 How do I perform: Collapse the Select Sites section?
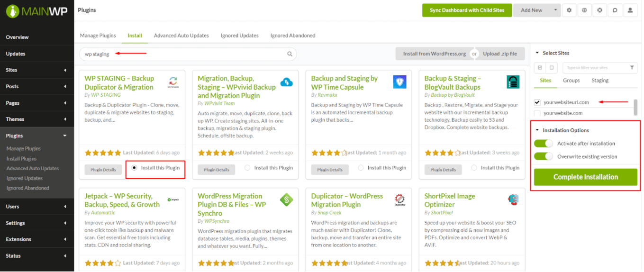[537, 53]
